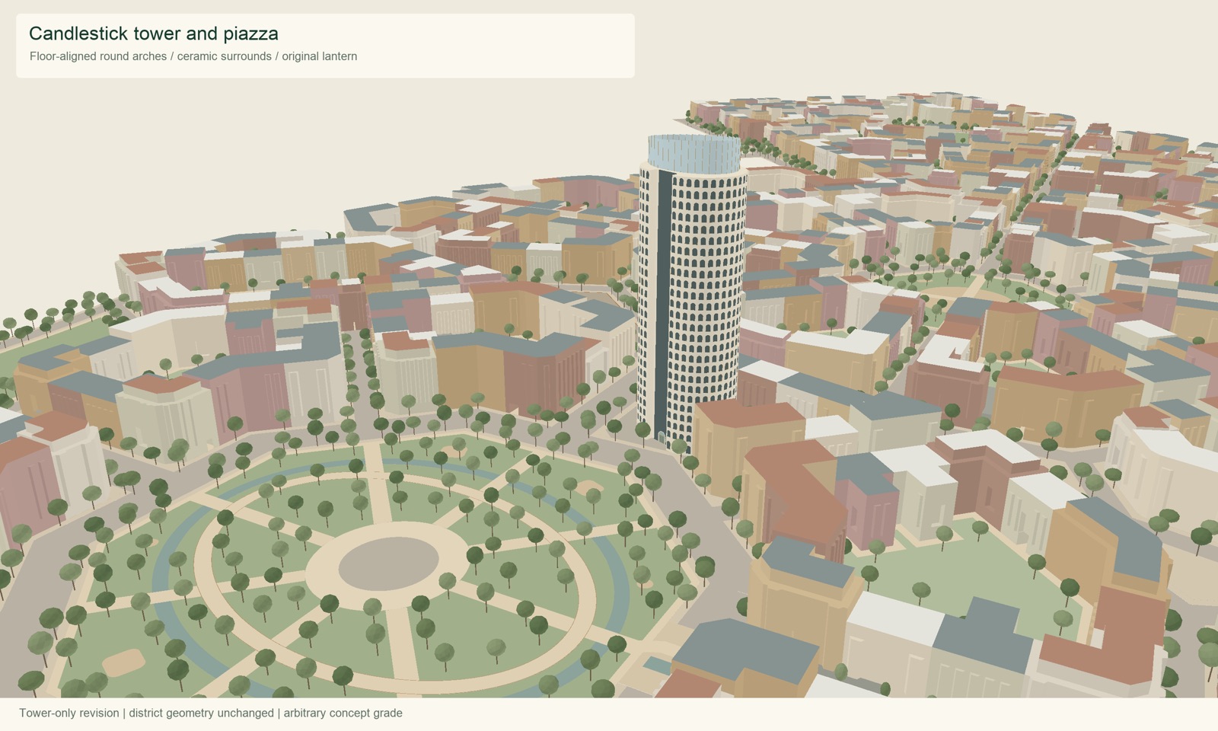Click "Tower-only revision" in the footer

pos(69,713)
